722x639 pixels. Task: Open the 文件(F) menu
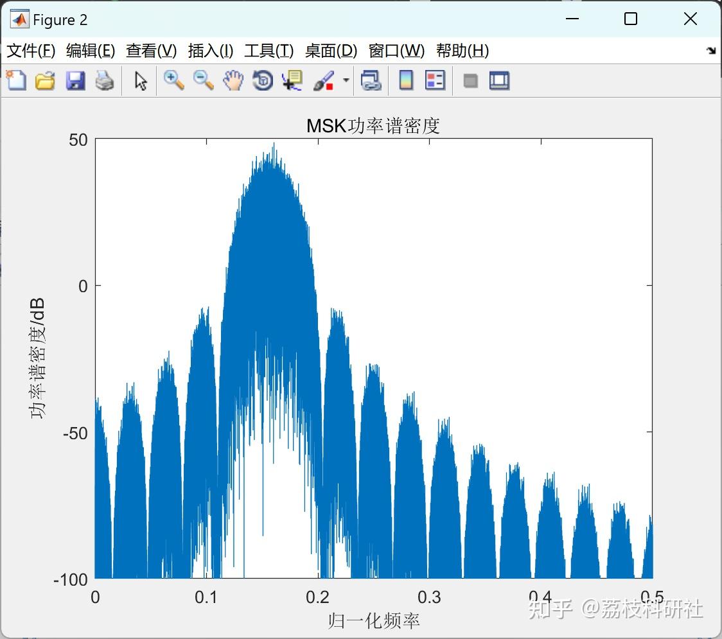[30, 51]
